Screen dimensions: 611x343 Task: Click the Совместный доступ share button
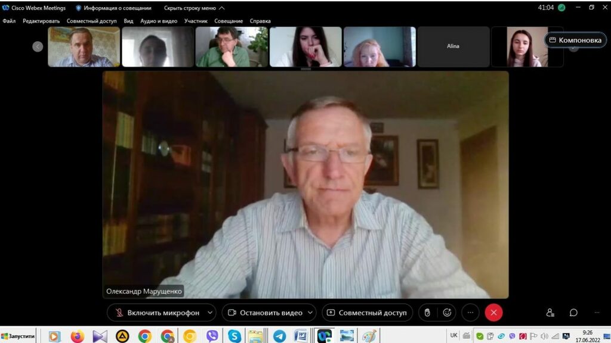367,313
